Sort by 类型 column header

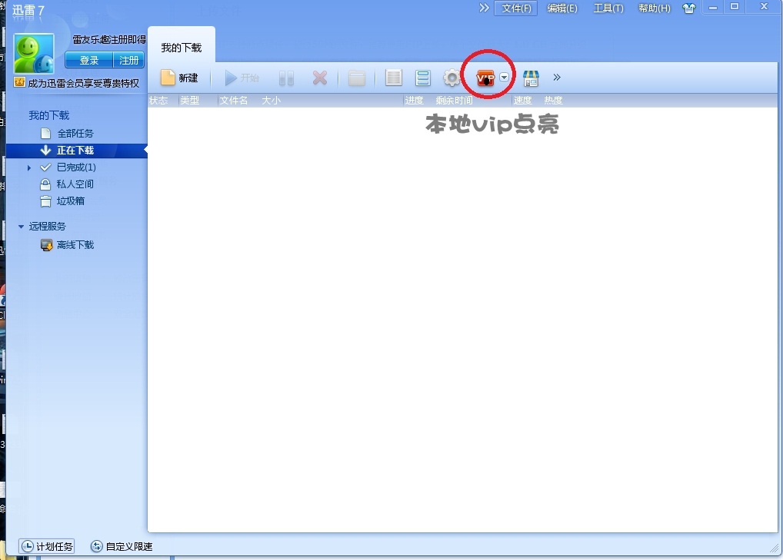click(x=190, y=101)
